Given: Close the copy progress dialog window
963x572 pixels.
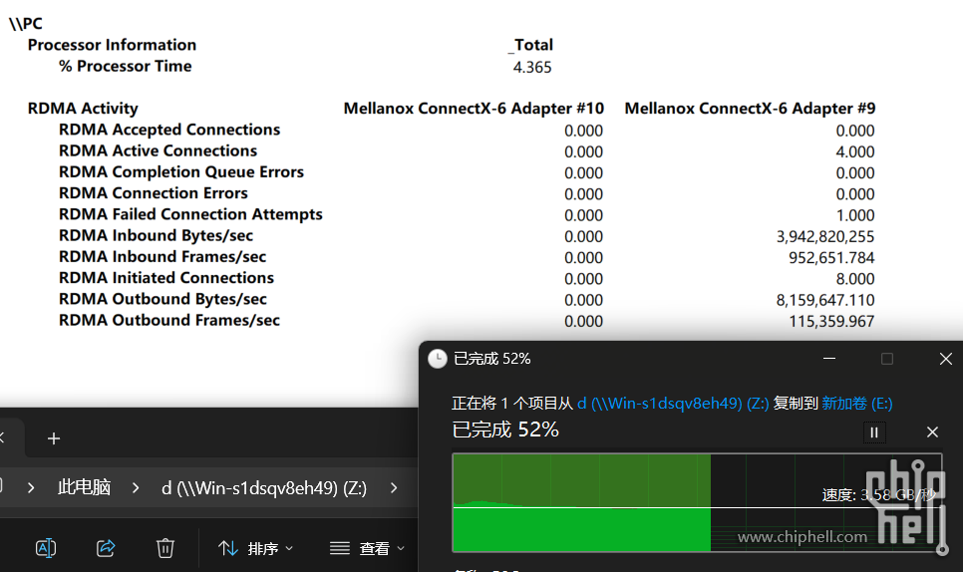Looking at the screenshot, I should (x=946, y=359).
